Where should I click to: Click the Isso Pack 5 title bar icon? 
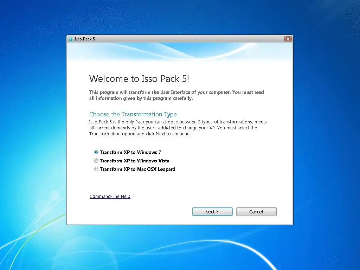71,39
